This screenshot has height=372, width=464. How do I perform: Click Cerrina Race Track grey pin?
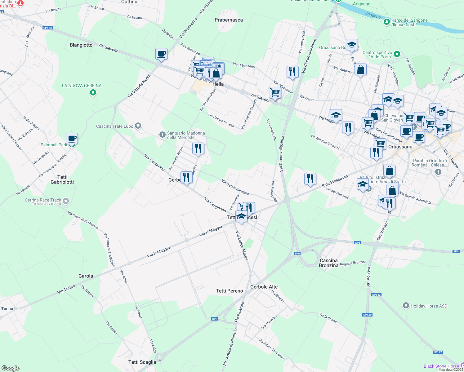point(65,201)
